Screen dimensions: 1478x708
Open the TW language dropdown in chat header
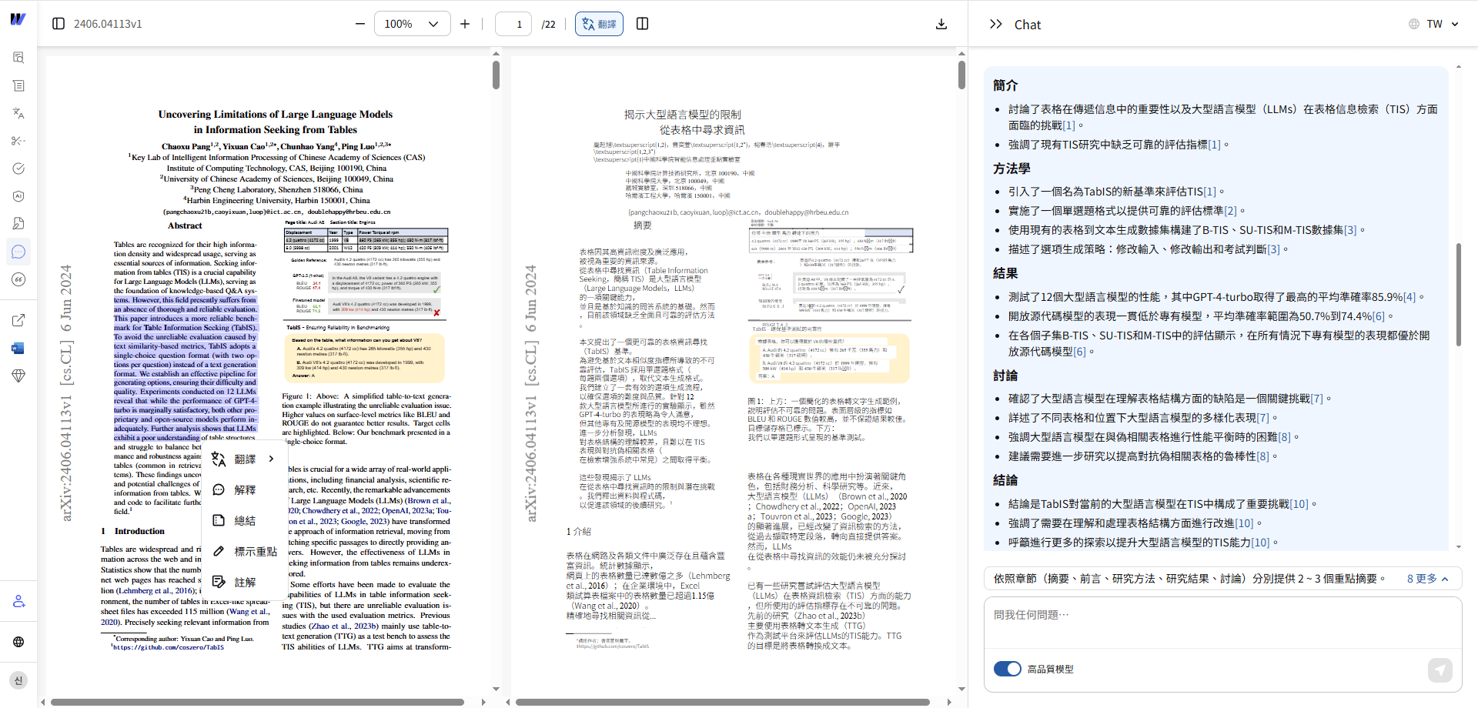1433,23
